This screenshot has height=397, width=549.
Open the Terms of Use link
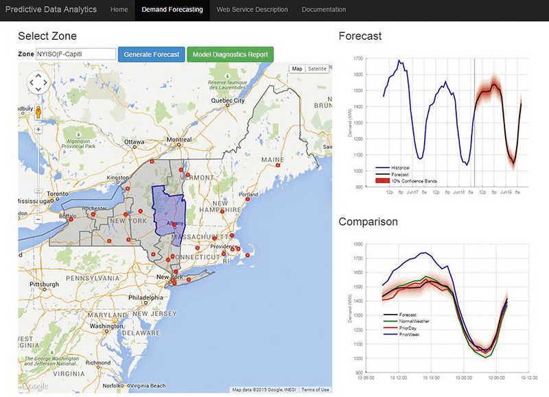coord(315,389)
